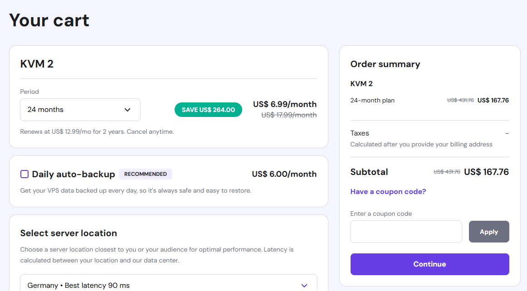Click the "Select server location" heading
Viewport: 527px width, 291px height.
68,233
